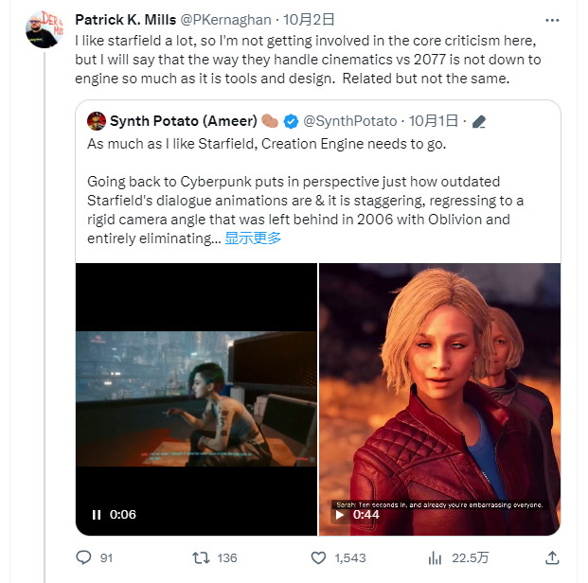Open the quoted tweet's 10月1日 timestamp
This screenshot has height=583, width=588.
coord(434,121)
